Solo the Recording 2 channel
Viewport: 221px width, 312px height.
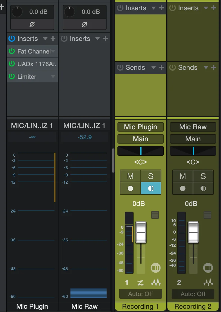tap(203, 176)
